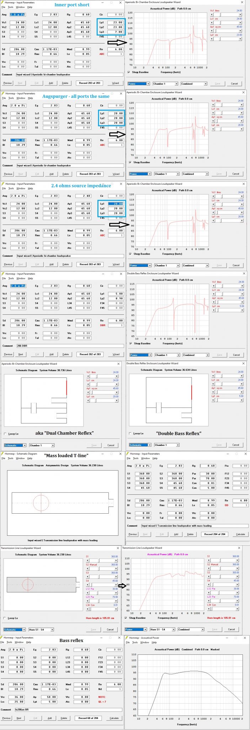
Task: Click Add button in 2.4 ohms source impedance window
Action: (x=51, y=264)
